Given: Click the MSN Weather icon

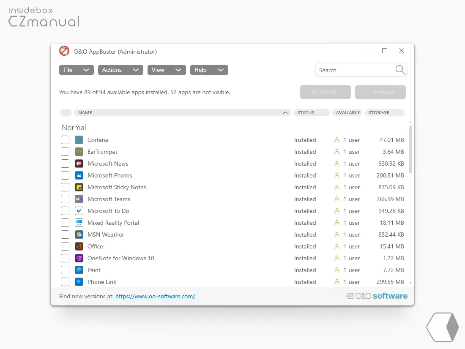Looking at the screenshot, I should tap(79, 234).
